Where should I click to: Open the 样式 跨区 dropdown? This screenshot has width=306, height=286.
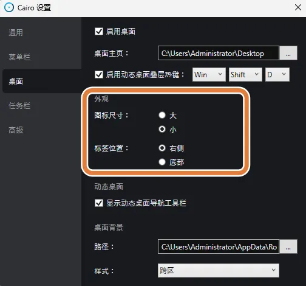(x=219, y=270)
